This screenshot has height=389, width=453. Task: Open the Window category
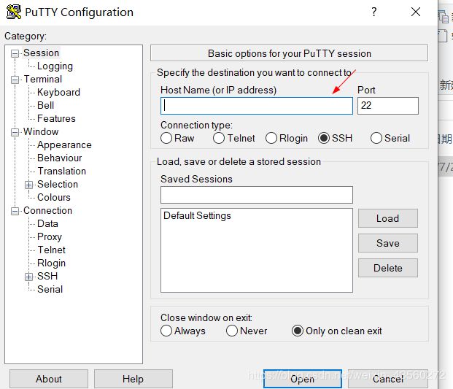click(x=41, y=132)
